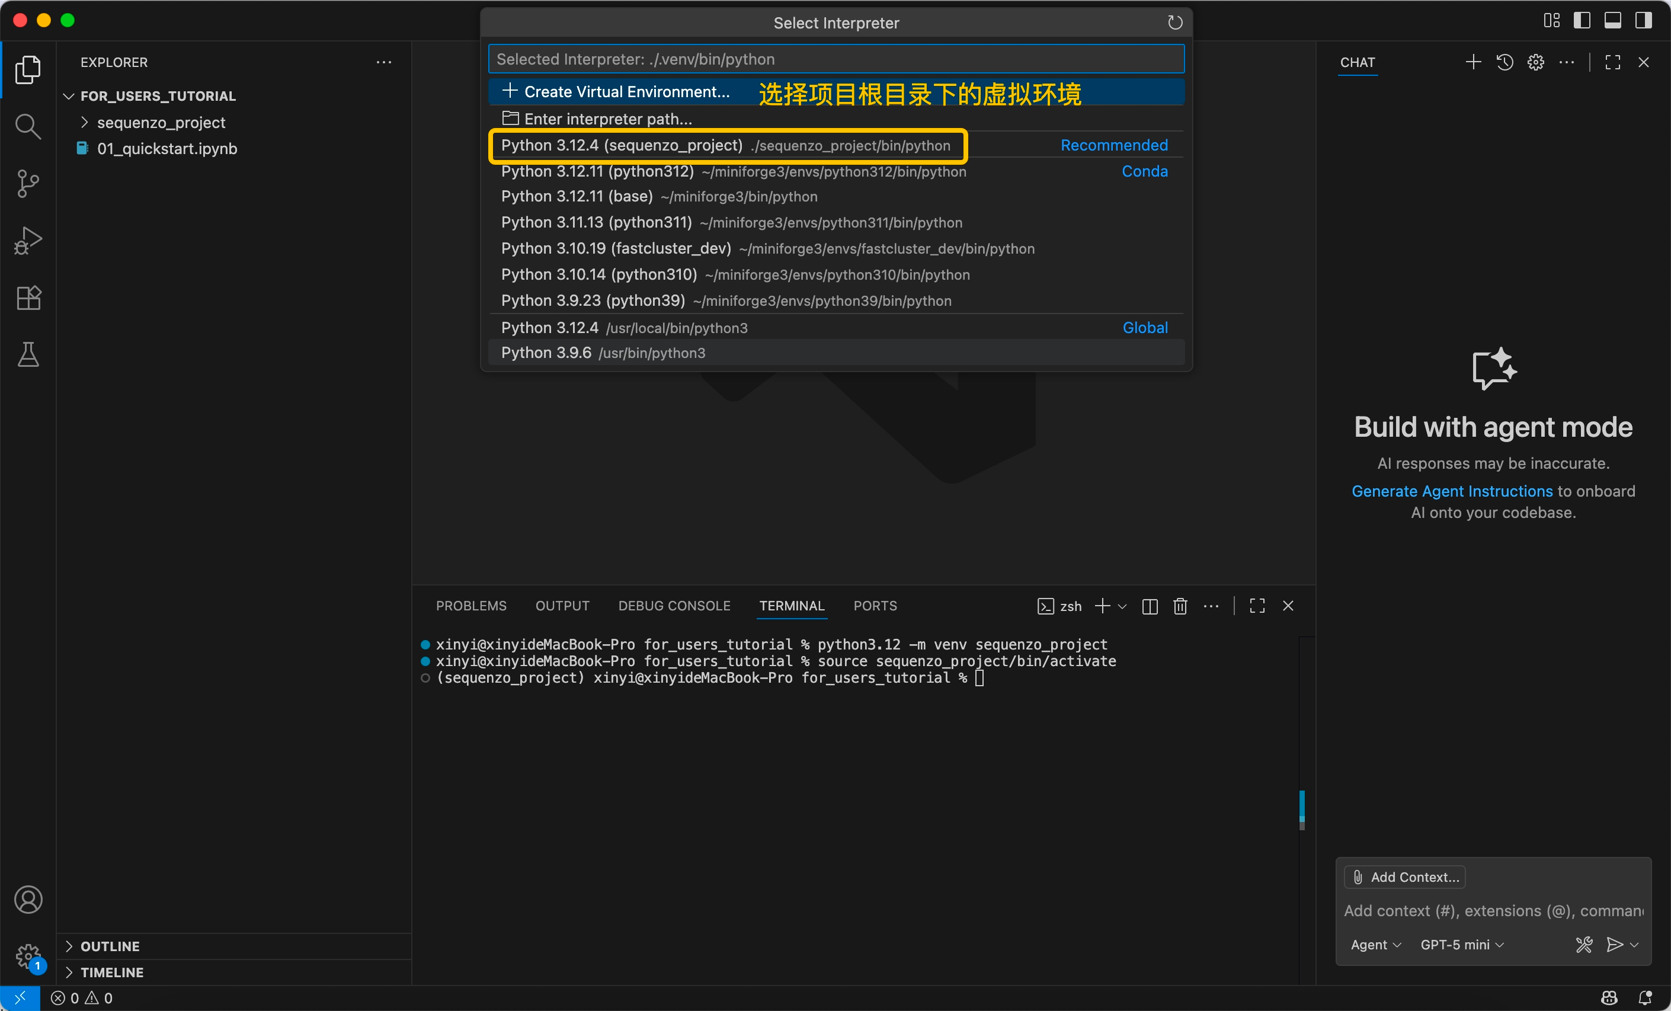This screenshot has width=1671, height=1011.
Task: Open the GPT-5 mini model dropdown
Action: 1461,945
